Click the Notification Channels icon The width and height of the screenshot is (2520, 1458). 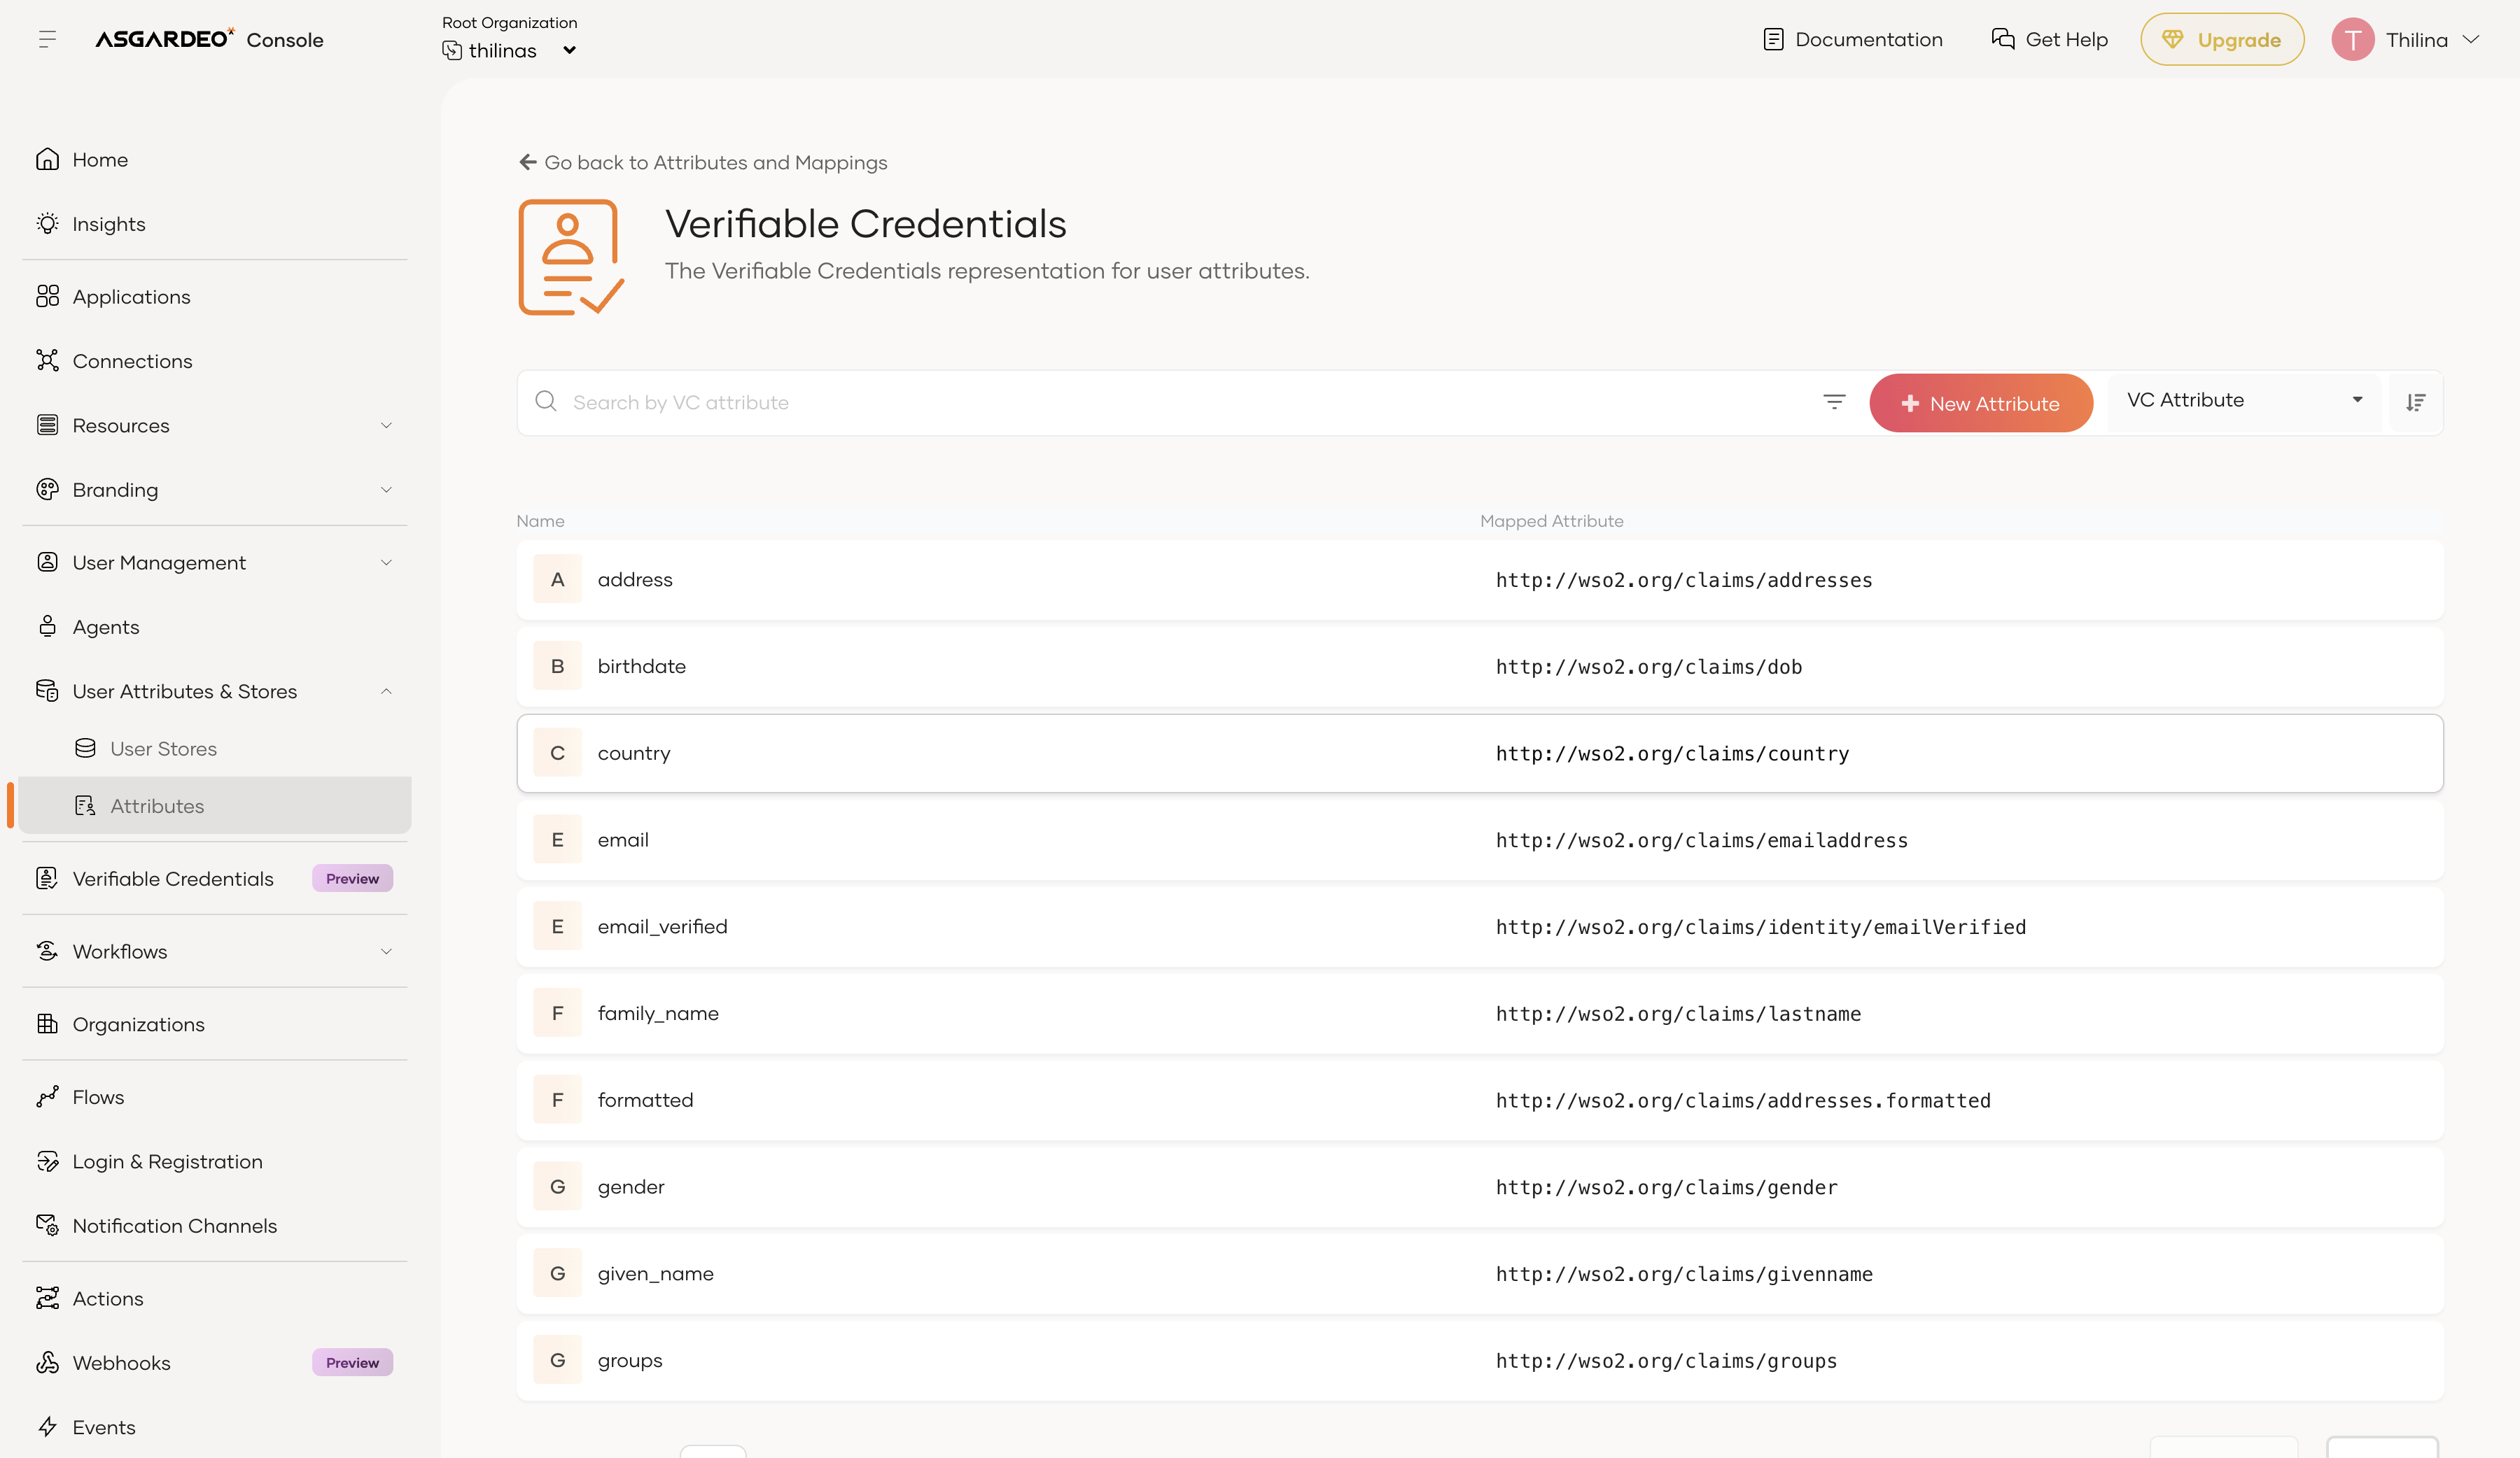[47, 1225]
